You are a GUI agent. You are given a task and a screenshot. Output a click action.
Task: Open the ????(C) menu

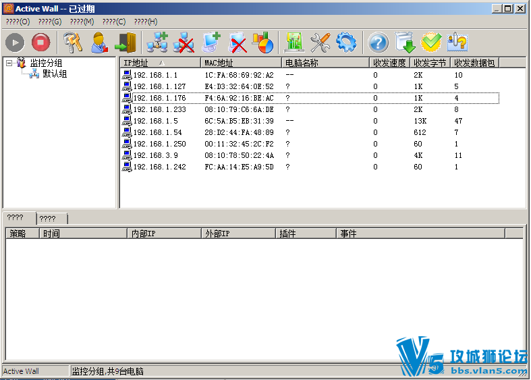[x=114, y=22]
